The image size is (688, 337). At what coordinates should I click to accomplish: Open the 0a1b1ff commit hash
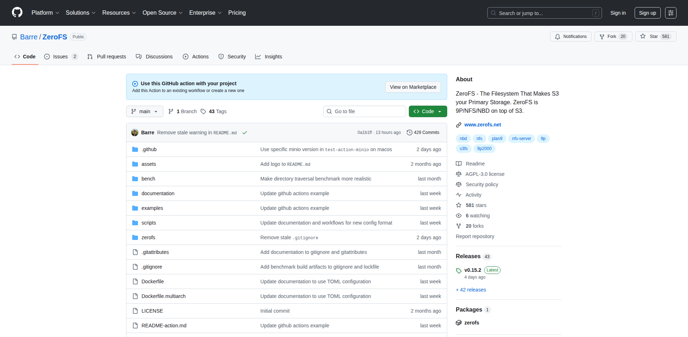[x=364, y=133]
